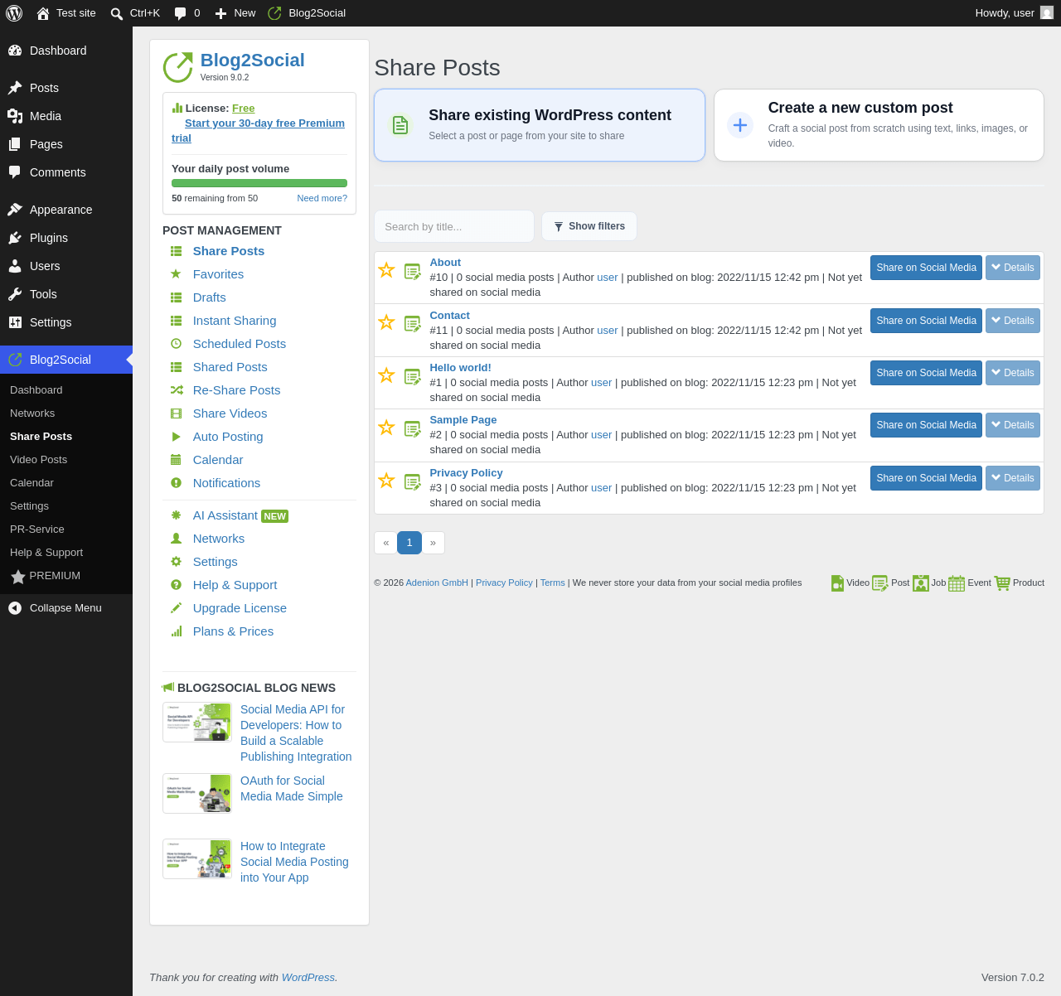This screenshot has width=1061, height=996.
Task: Click the user avatar in admin bar
Action: (x=1047, y=13)
